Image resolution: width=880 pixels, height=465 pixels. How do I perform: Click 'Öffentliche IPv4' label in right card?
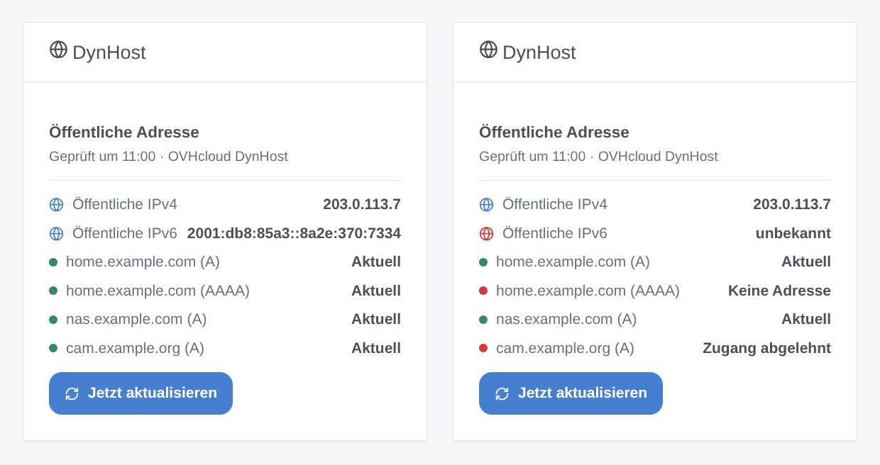(x=555, y=204)
